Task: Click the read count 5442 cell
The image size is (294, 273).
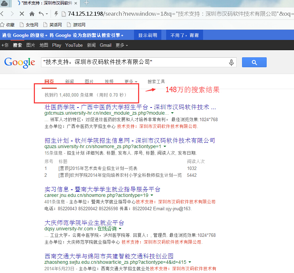Action: [x=192, y=175]
